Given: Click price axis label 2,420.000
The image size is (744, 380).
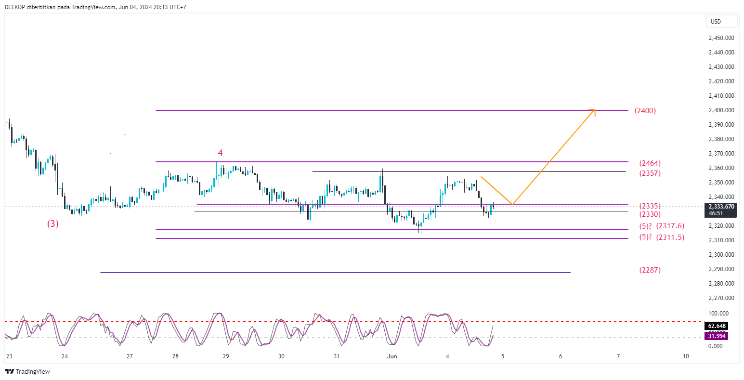Looking at the screenshot, I should [721, 81].
